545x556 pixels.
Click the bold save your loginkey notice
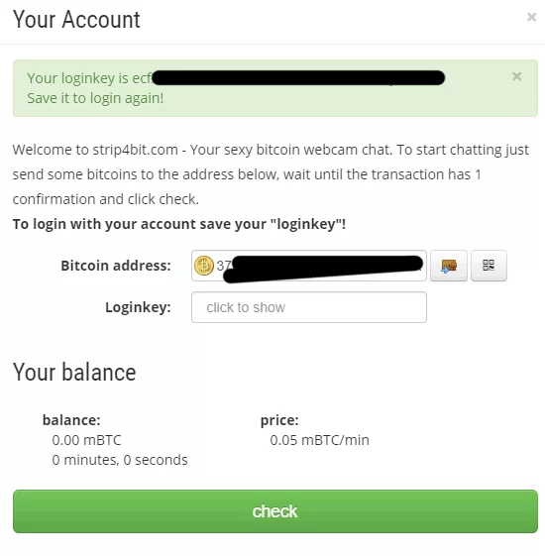coord(179,224)
